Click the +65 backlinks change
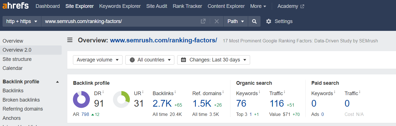 (178, 105)
